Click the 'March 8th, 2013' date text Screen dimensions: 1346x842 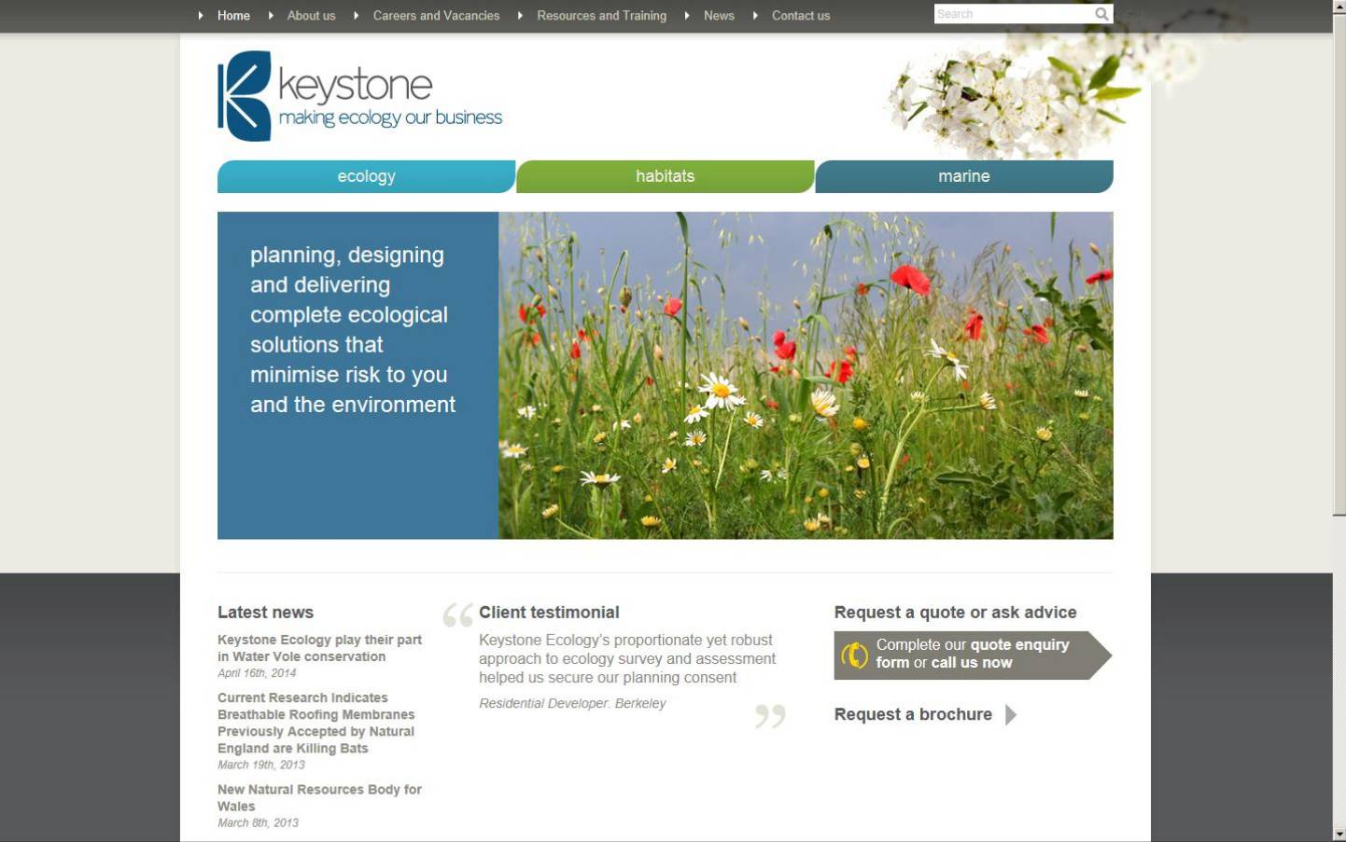coord(258,822)
